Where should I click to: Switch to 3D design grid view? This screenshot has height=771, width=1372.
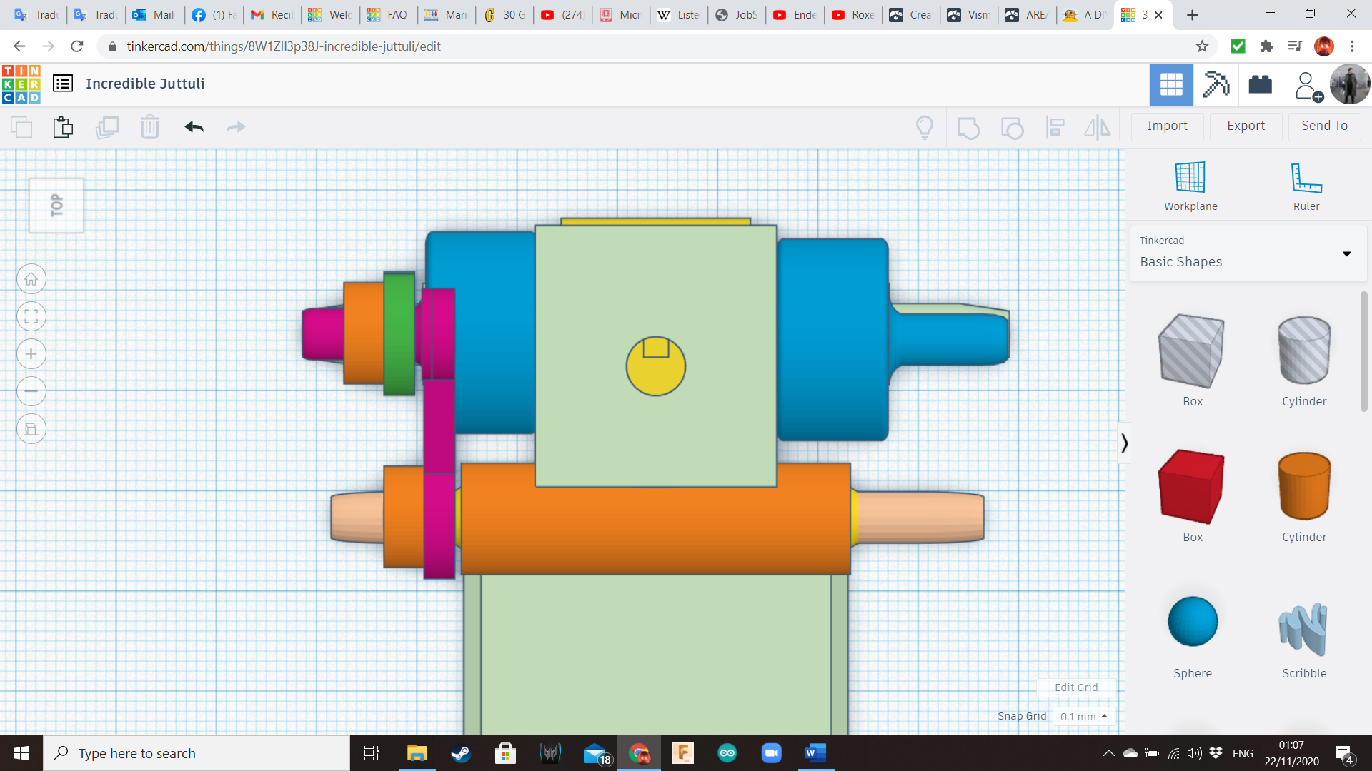tap(1170, 84)
